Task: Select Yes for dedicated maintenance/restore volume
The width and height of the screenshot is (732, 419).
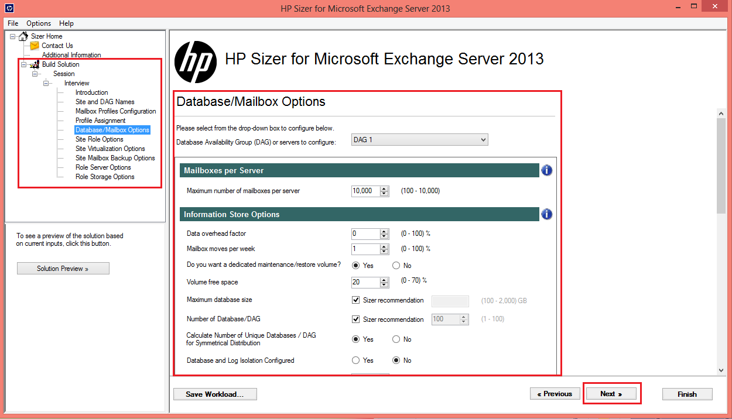Action: 355,266
